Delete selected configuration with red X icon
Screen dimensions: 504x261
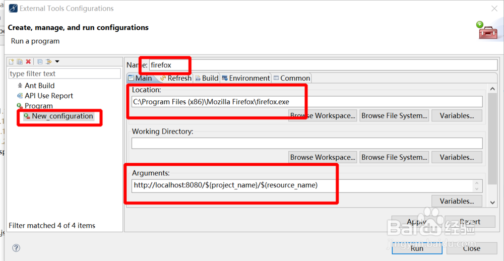coord(28,61)
